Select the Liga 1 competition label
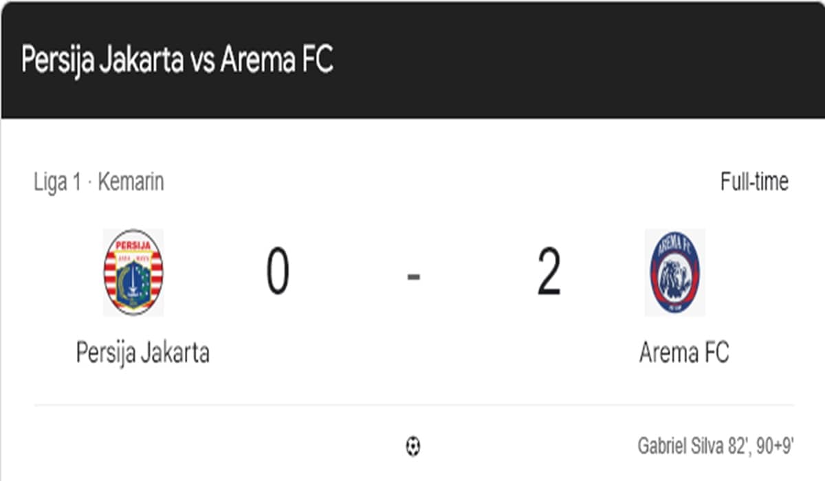825x481 pixels. (x=58, y=182)
